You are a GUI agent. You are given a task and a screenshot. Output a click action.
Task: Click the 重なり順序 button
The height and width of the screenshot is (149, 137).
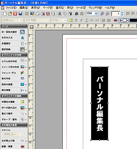[x=22, y=113]
